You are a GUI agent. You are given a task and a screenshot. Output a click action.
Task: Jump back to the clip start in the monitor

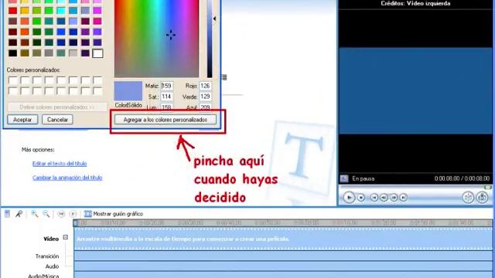coord(374,198)
